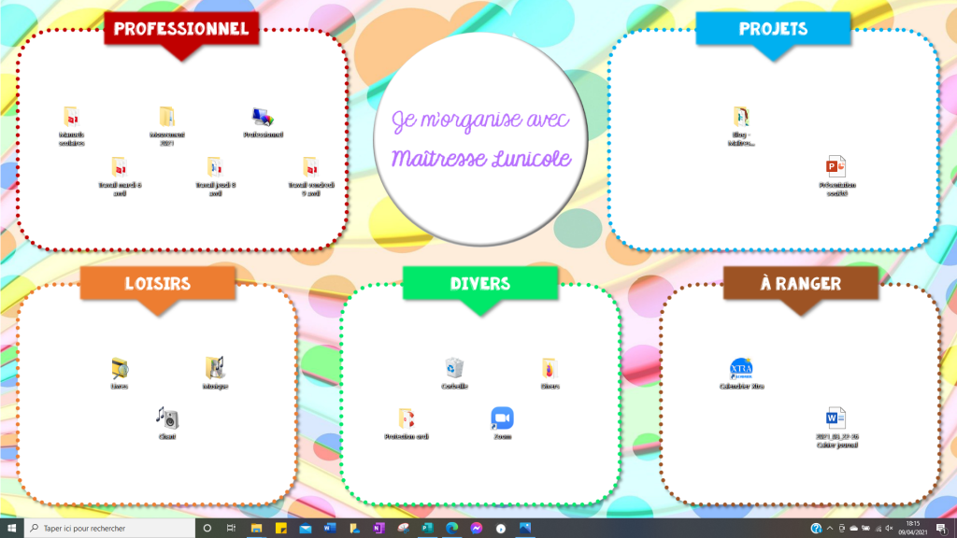Viewport: 957px width, 538px height.
Task: Select the Blog Maîtresse folder icon
Action: click(x=741, y=117)
